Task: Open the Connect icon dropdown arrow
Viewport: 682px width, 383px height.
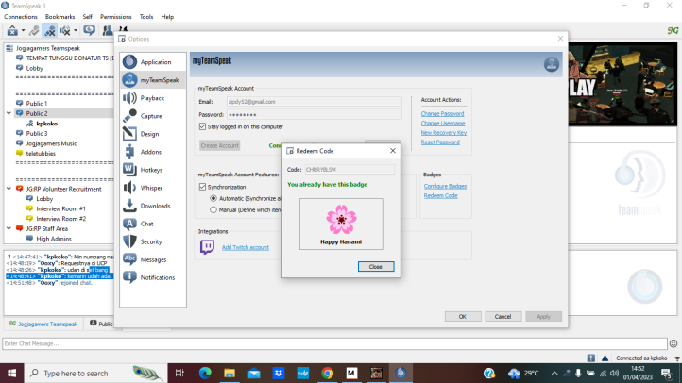Action: [23, 30]
